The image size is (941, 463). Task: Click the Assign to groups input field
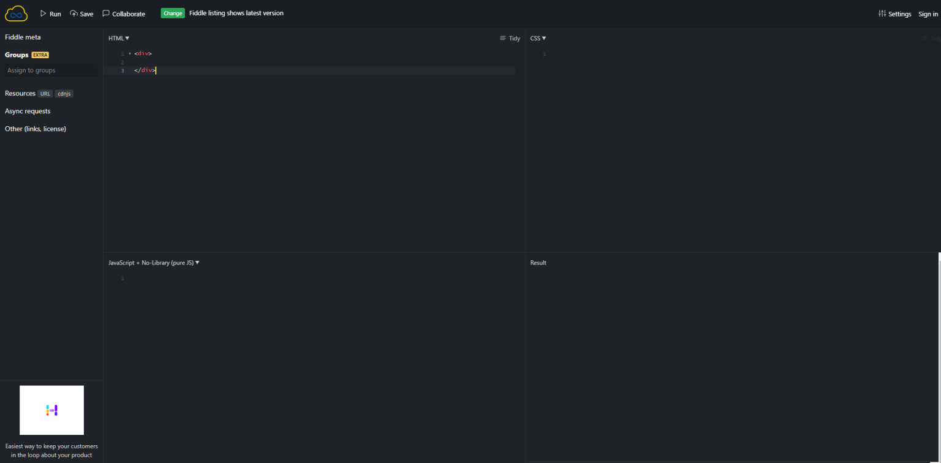coord(51,70)
